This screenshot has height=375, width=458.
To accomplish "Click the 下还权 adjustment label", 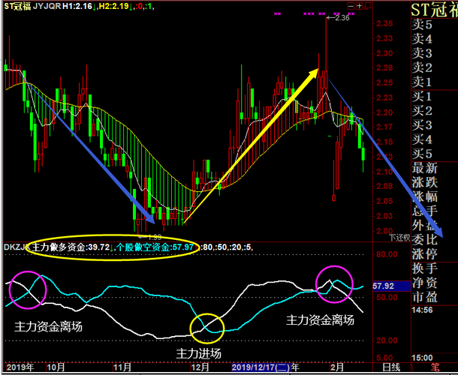I will [x=399, y=238].
